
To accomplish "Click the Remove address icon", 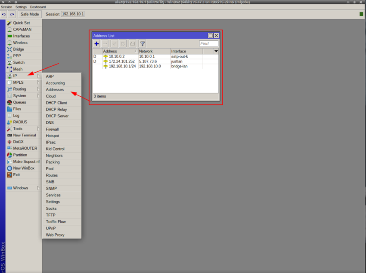I will point(105,43).
